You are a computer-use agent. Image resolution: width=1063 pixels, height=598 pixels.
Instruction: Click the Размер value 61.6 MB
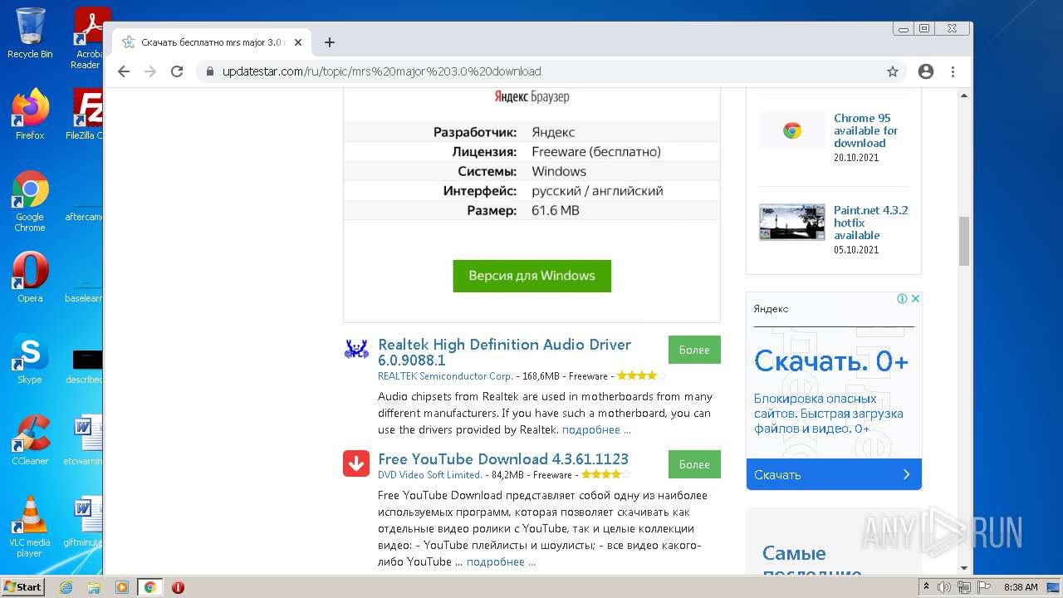click(x=556, y=210)
